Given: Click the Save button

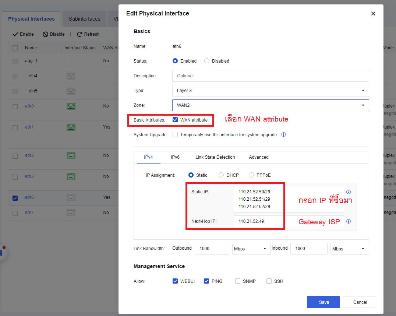Looking at the screenshot, I should coord(323,302).
